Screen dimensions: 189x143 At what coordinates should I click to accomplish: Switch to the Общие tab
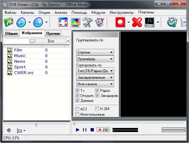click(x=11, y=33)
